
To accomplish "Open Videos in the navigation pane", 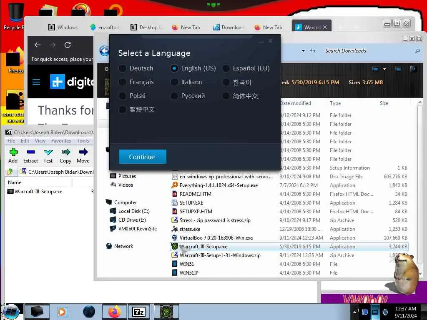I will [122, 185].
